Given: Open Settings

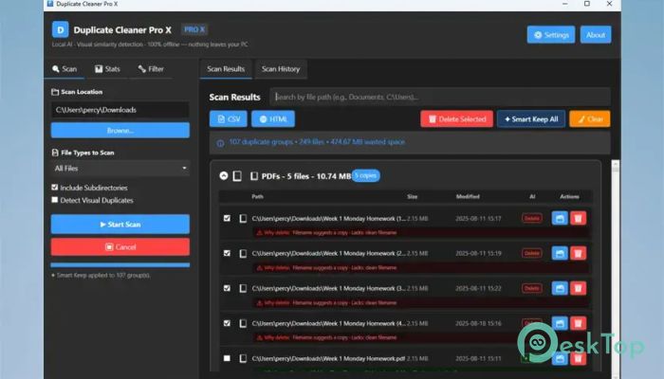Looking at the screenshot, I should tap(551, 35).
